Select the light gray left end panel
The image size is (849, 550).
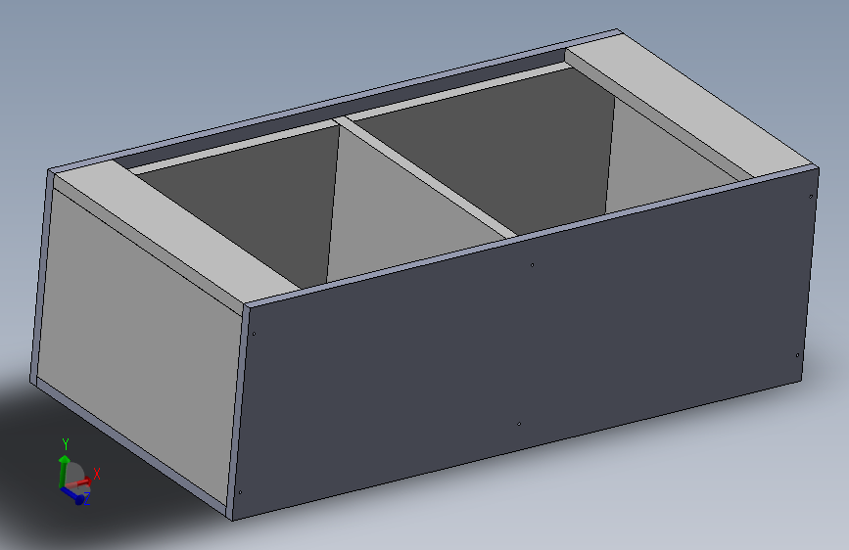[138, 346]
